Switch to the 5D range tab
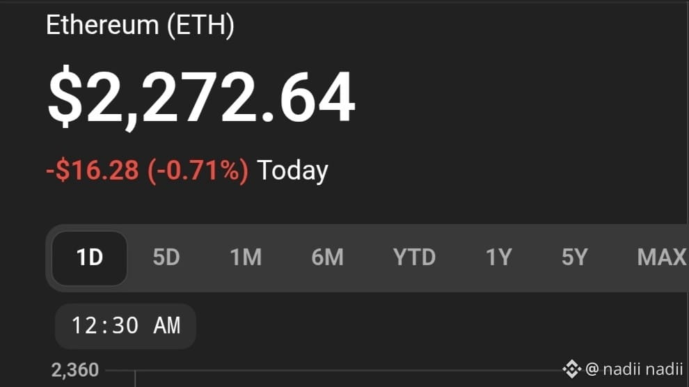The image size is (689, 387). click(x=166, y=258)
